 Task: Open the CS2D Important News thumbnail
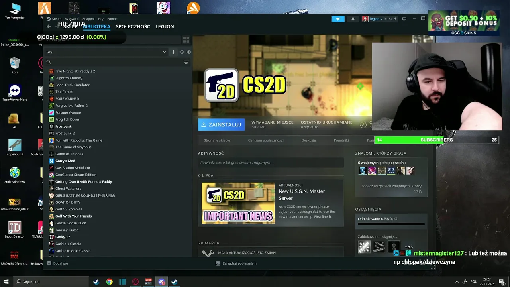click(238, 203)
